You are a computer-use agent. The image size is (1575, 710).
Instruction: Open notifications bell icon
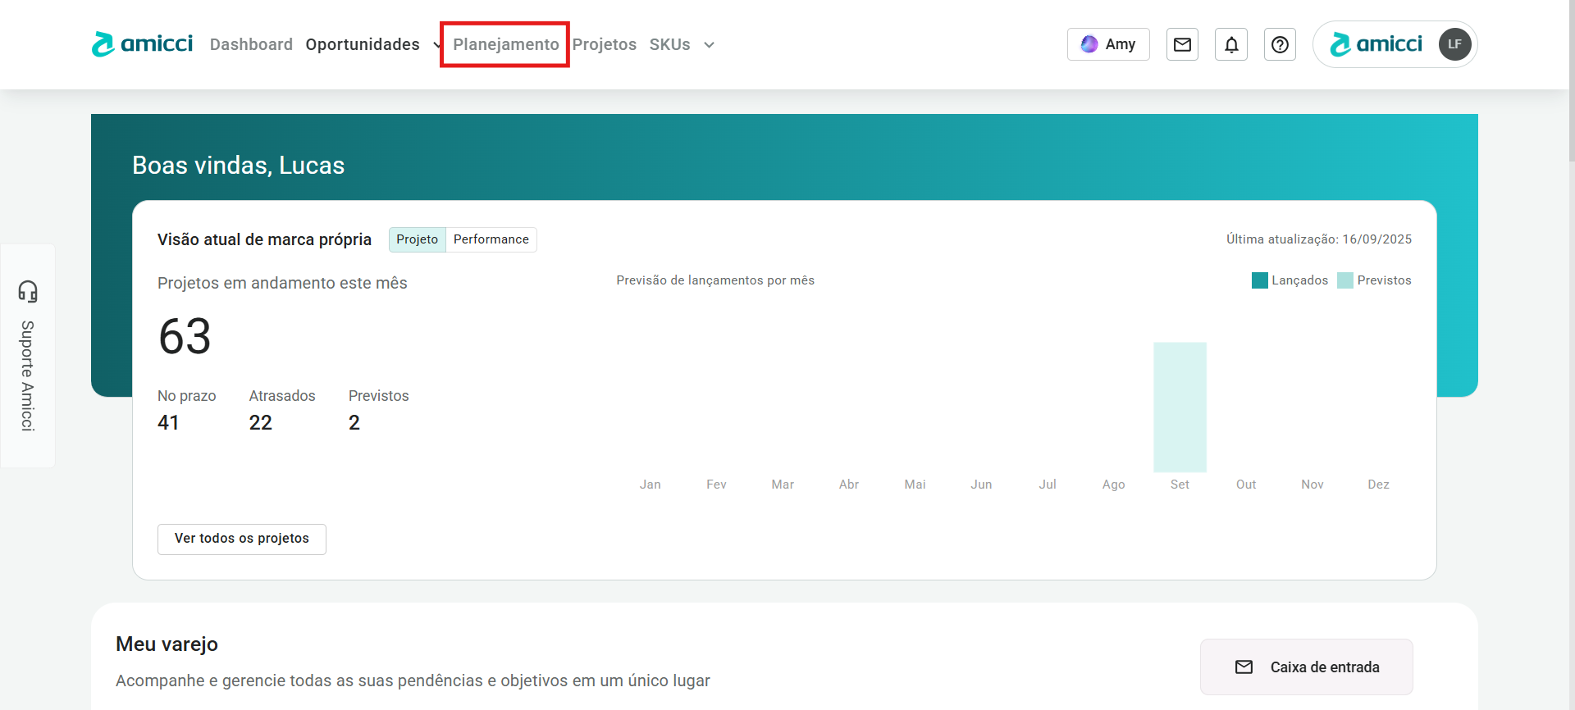[1231, 44]
